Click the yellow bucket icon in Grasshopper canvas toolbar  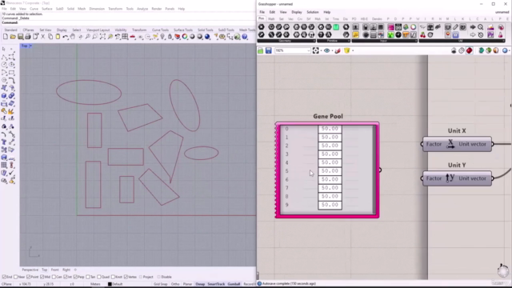pyautogui.click(x=346, y=50)
